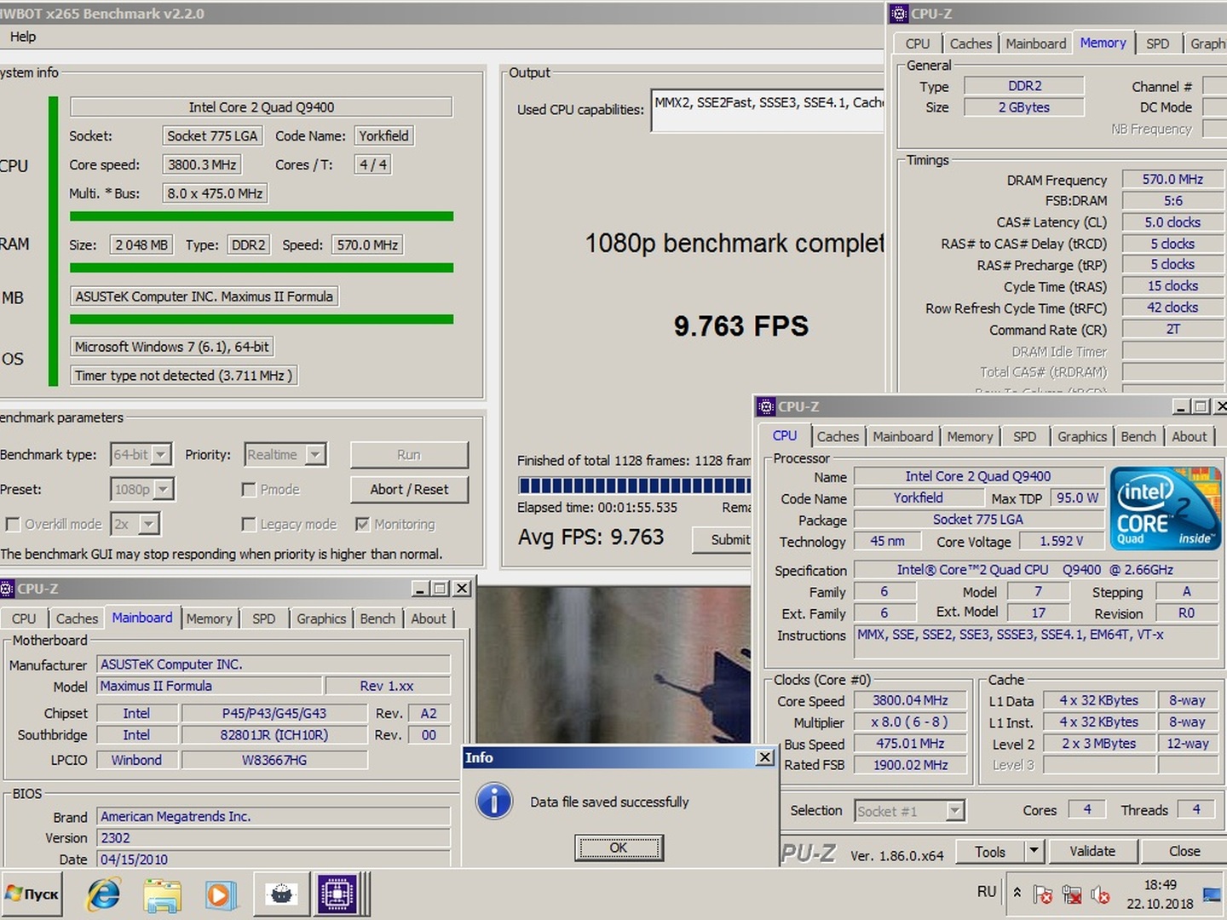Click the FSB:DRAM 5:6 value
The width and height of the screenshot is (1227, 920).
[1172, 201]
